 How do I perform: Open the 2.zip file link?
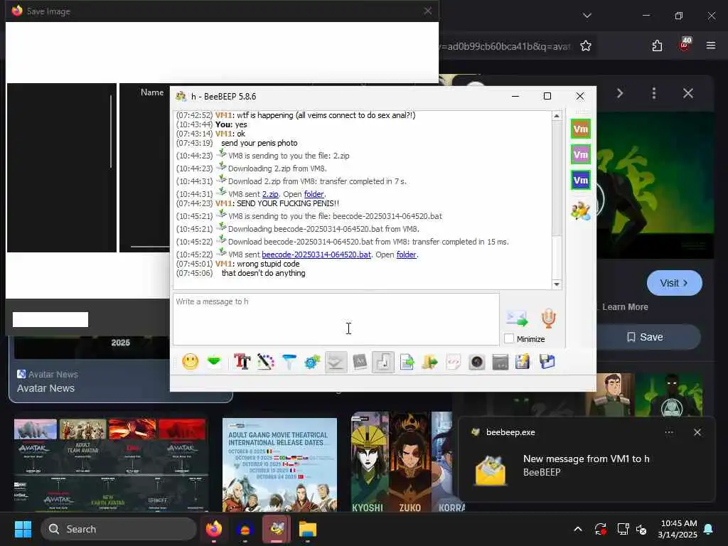270,194
